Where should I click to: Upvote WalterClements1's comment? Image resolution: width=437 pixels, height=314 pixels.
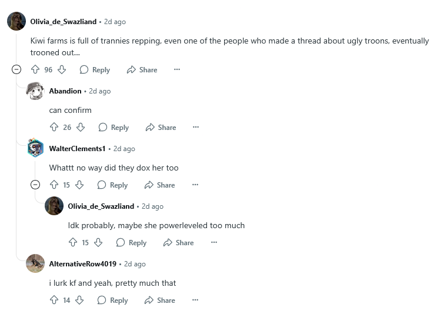54,185
